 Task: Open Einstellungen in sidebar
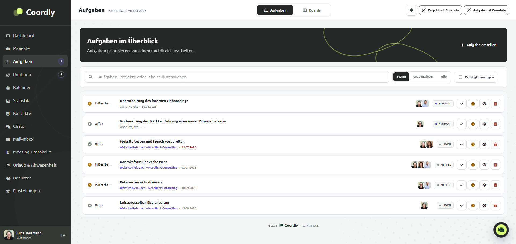pos(35,191)
